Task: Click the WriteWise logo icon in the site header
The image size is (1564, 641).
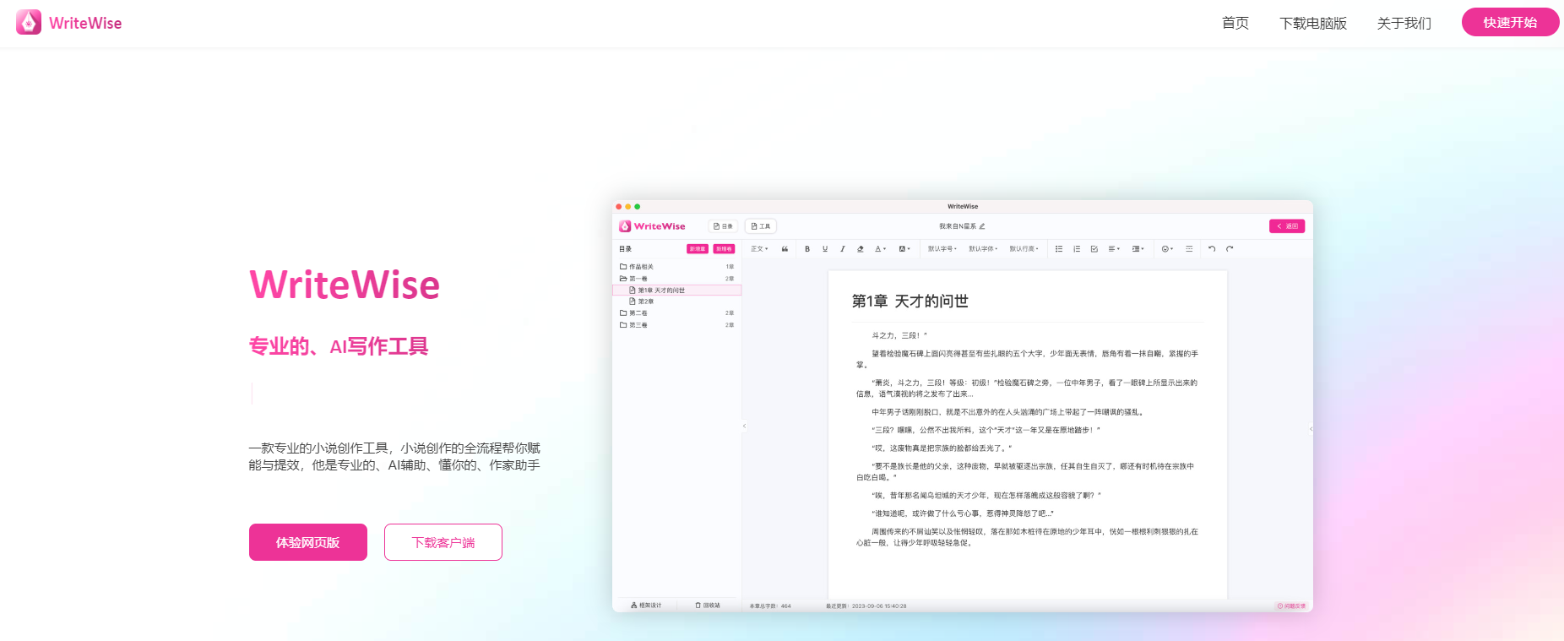Action: [29, 22]
